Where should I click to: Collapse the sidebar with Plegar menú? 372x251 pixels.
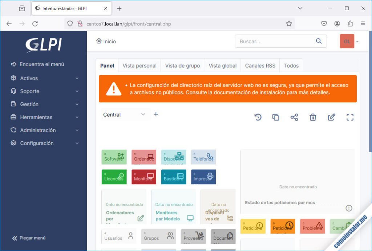coord(28,238)
